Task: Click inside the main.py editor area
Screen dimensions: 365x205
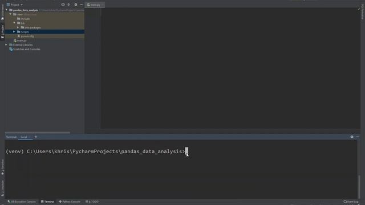Action: coord(230,68)
